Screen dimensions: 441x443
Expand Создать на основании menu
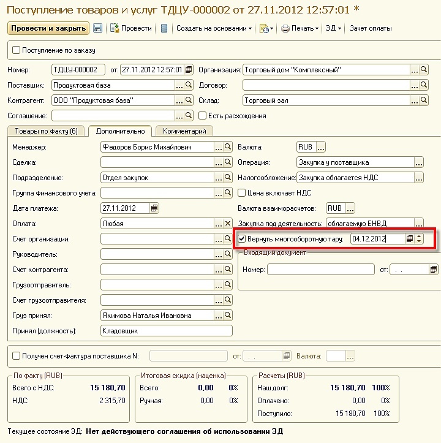[x=214, y=28]
